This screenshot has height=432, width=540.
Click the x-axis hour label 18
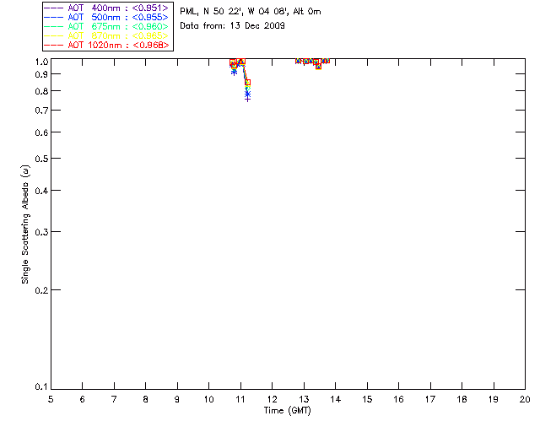[462, 399]
